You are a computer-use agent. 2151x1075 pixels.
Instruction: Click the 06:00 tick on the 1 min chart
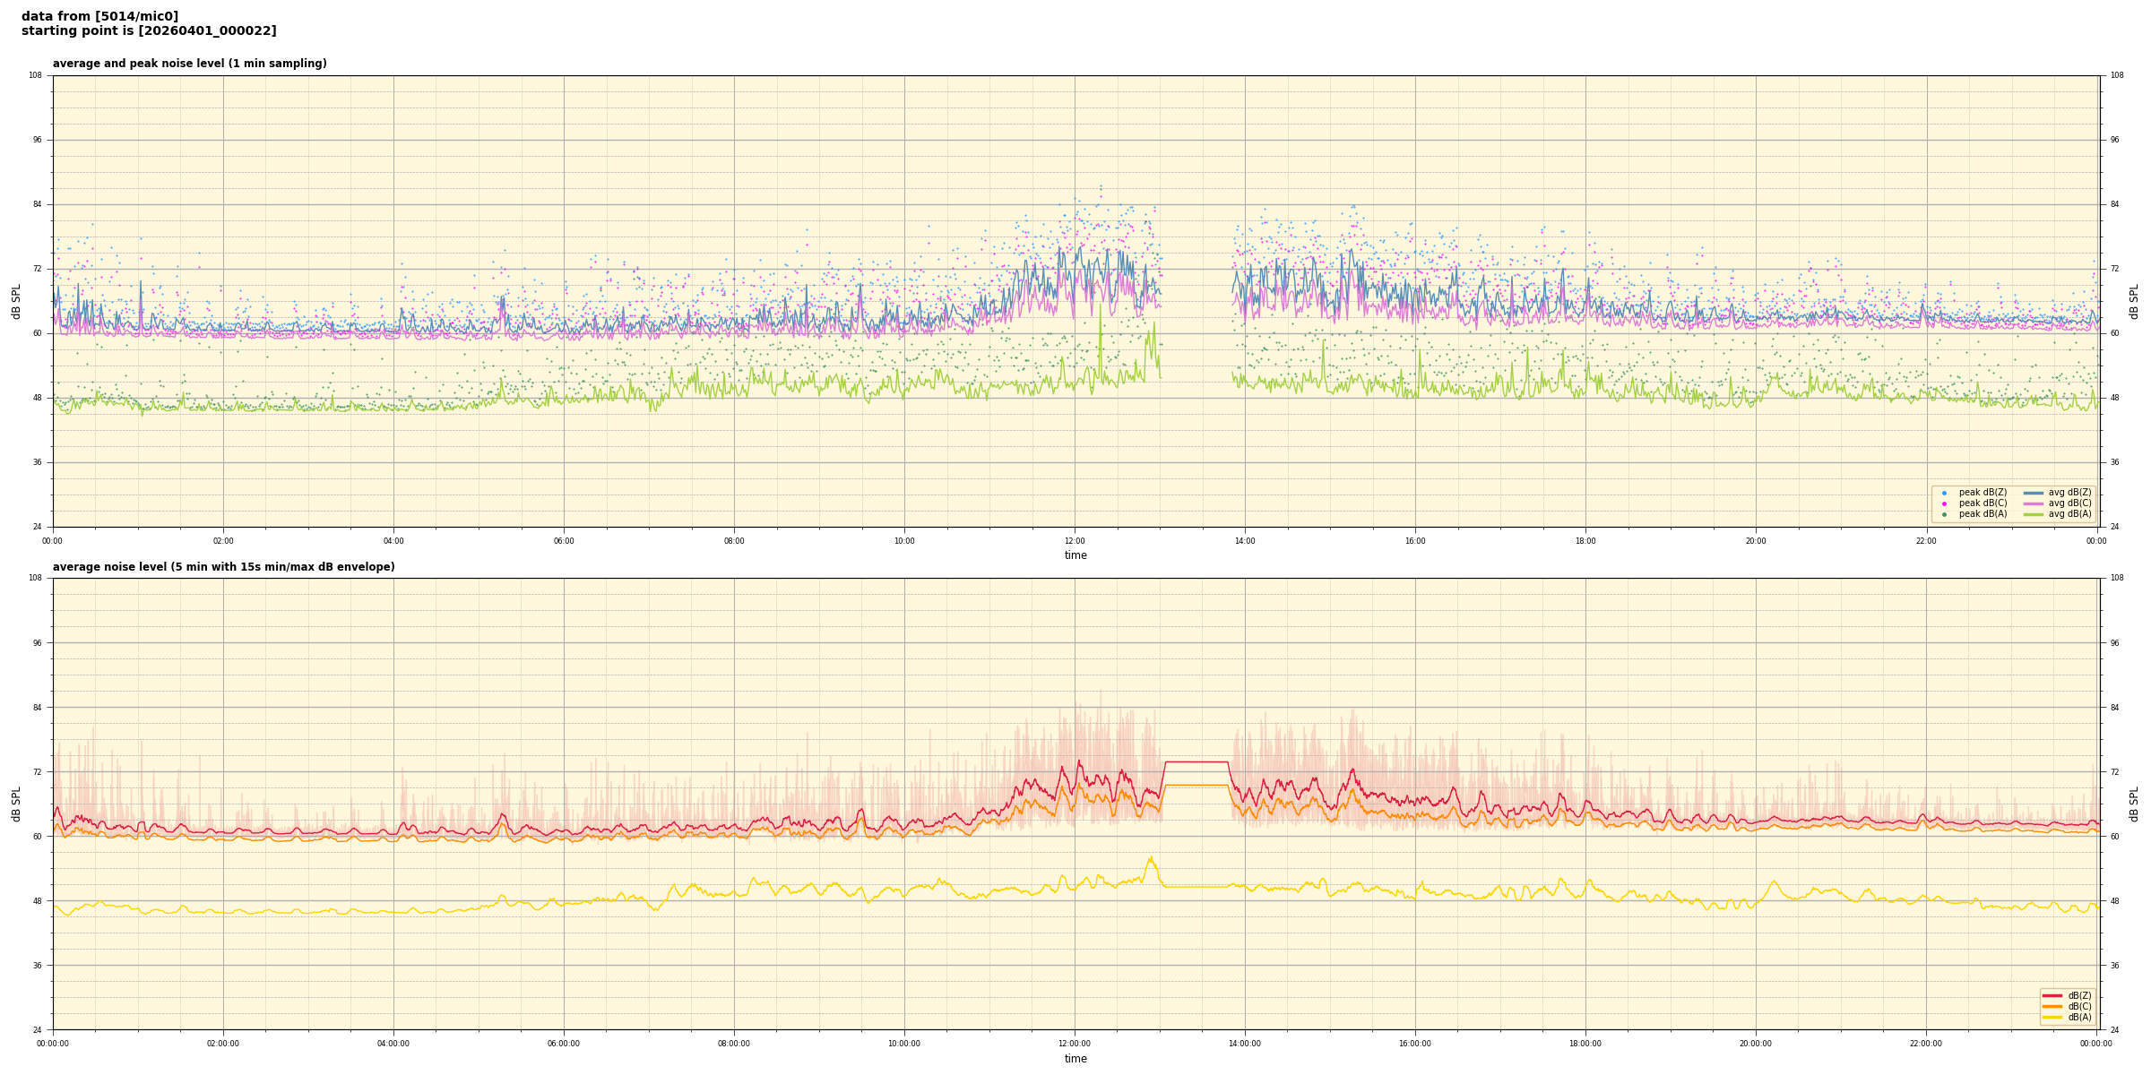click(x=564, y=540)
